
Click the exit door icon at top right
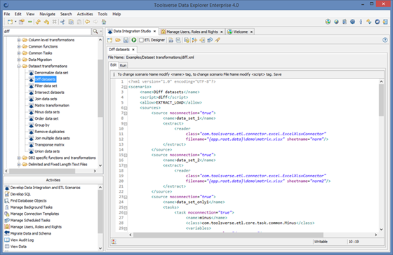[385, 22]
